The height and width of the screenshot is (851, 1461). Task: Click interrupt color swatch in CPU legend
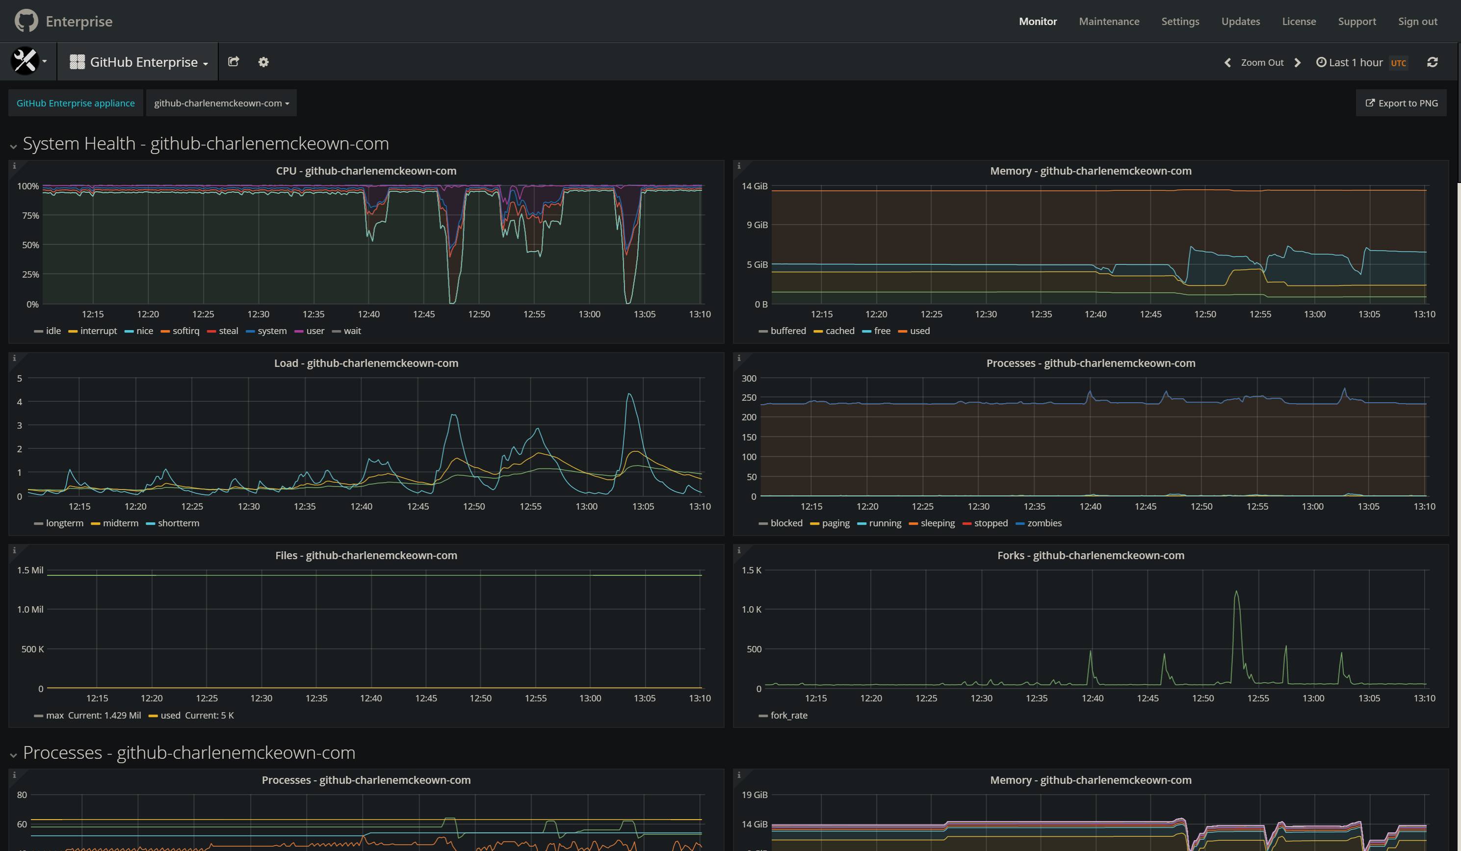[73, 332]
